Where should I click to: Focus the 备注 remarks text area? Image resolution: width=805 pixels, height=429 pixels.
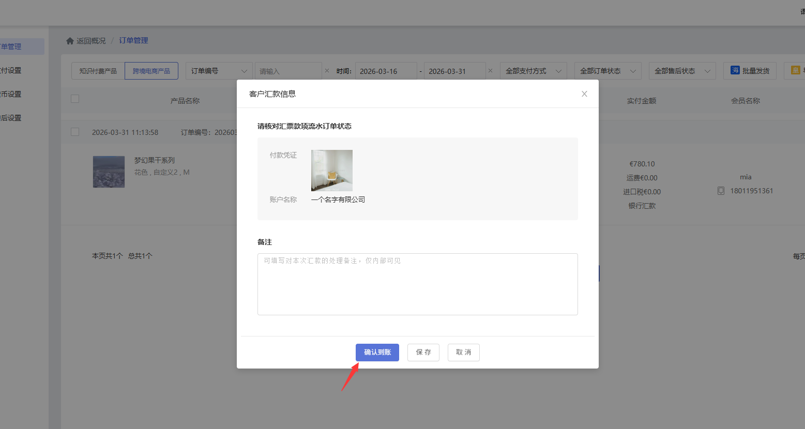(x=417, y=284)
